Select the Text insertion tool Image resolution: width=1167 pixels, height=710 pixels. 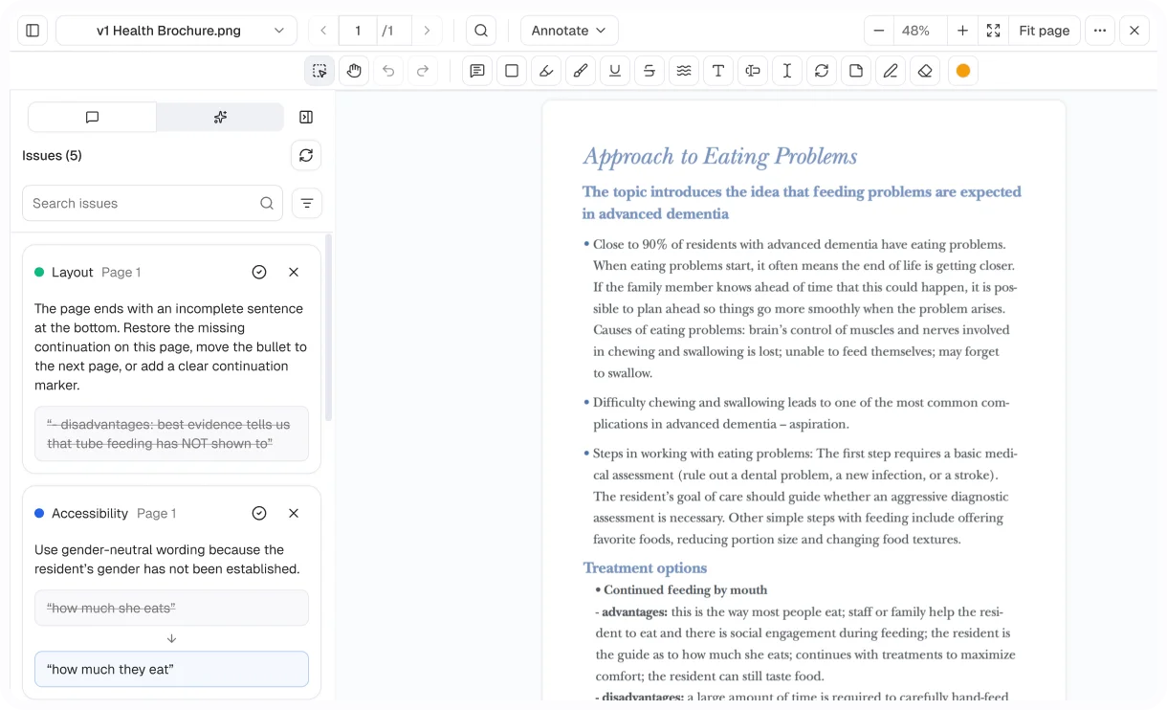(718, 71)
